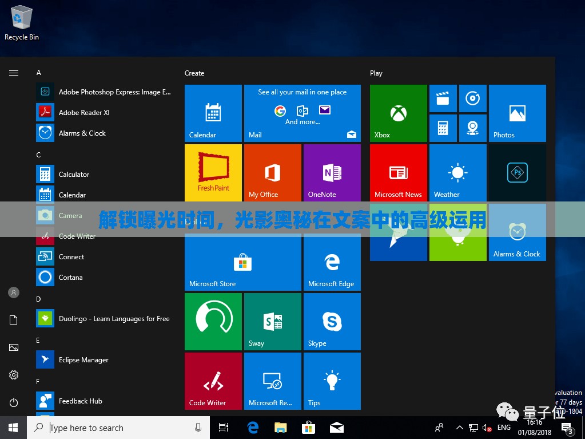Screen dimensions: 585x439
Task: Launch the Code Writer tile
Action: [x=213, y=381]
